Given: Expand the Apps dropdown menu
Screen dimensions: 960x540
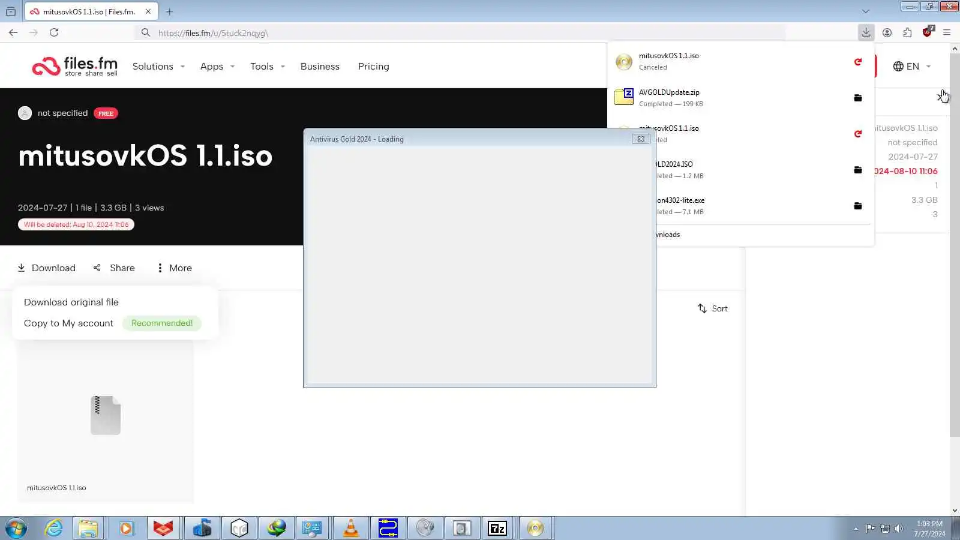Looking at the screenshot, I should pos(217,67).
